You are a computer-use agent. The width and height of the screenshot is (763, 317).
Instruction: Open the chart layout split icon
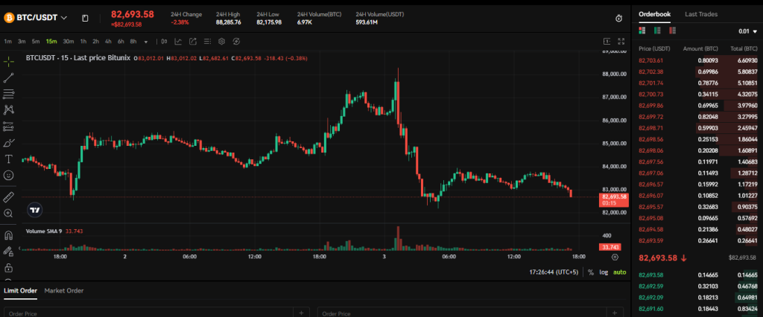pyautogui.click(x=607, y=42)
